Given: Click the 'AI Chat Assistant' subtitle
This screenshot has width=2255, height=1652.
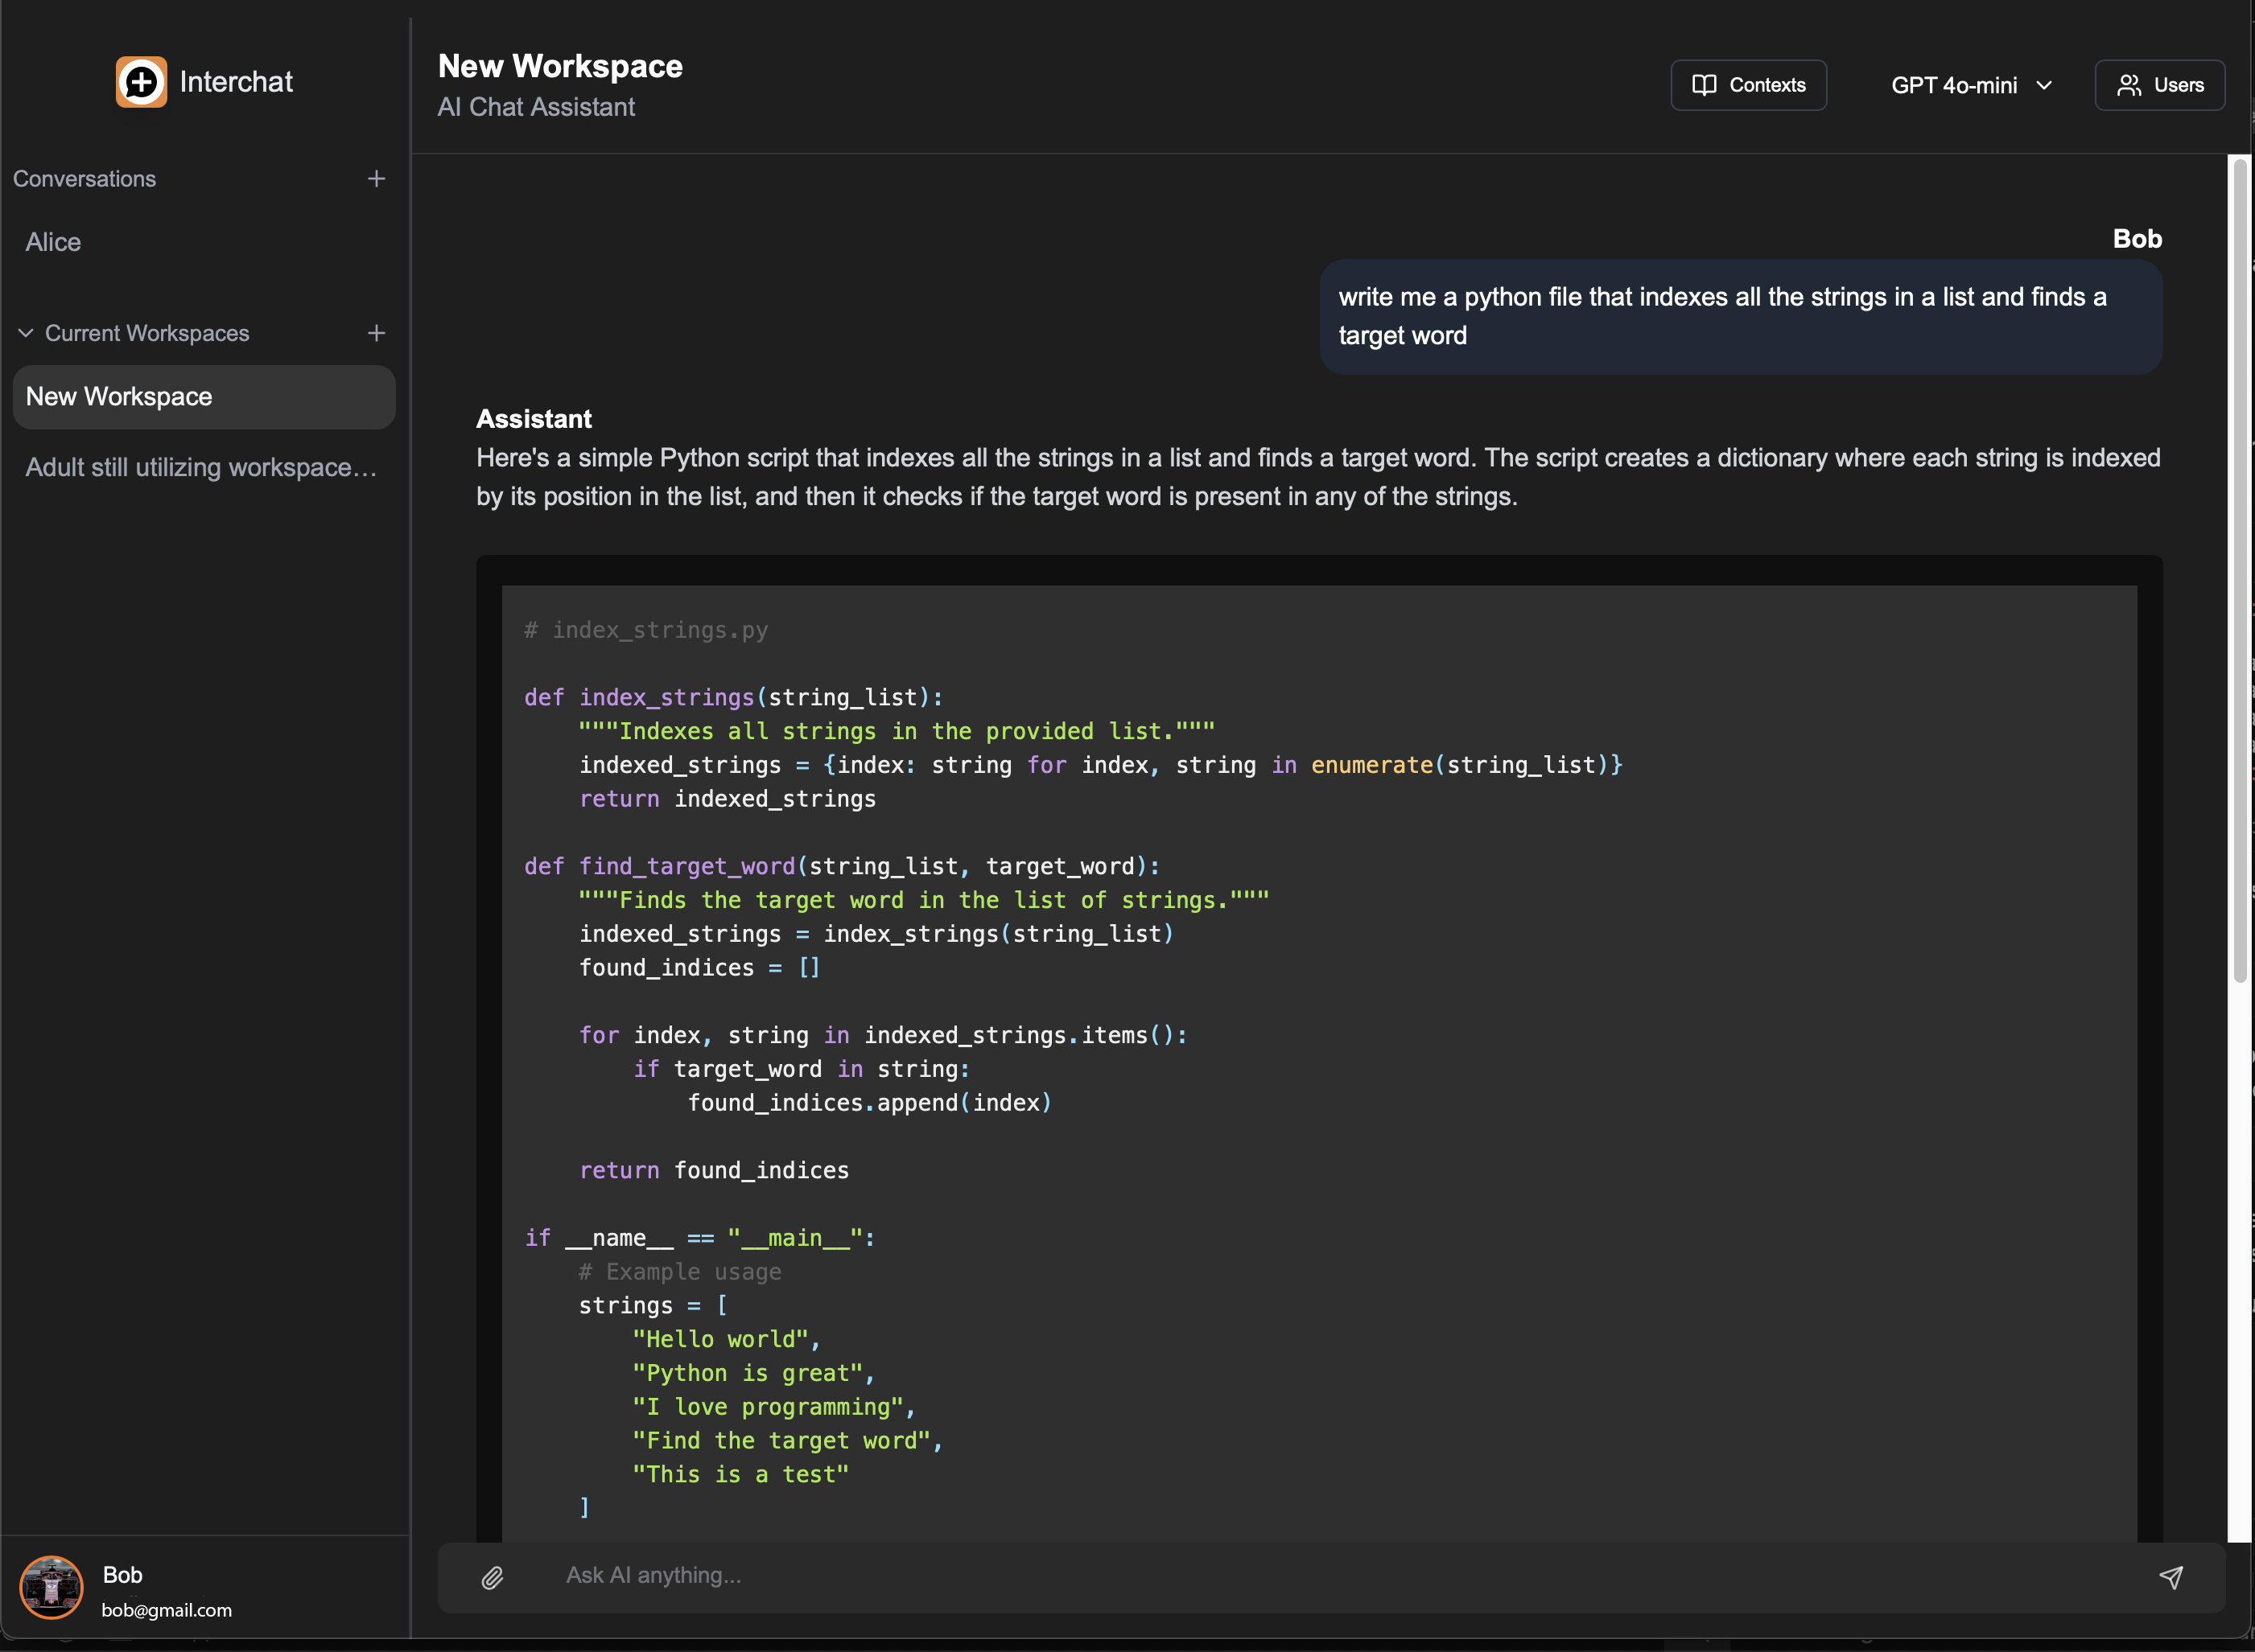Looking at the screenshot, I should (536, 107).
